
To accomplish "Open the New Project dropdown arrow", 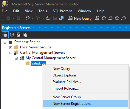I will pyautogui.click(x=33, y=18).
